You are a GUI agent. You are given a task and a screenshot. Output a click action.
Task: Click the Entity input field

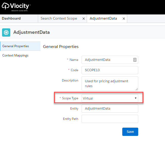pyautogui.click(x=110, y=109)
